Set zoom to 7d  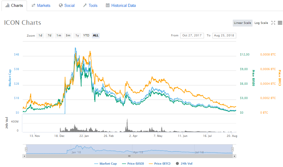point(49,35)
